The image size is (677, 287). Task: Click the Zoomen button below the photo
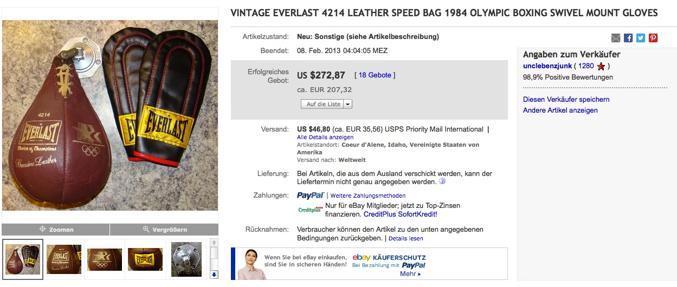56,230
